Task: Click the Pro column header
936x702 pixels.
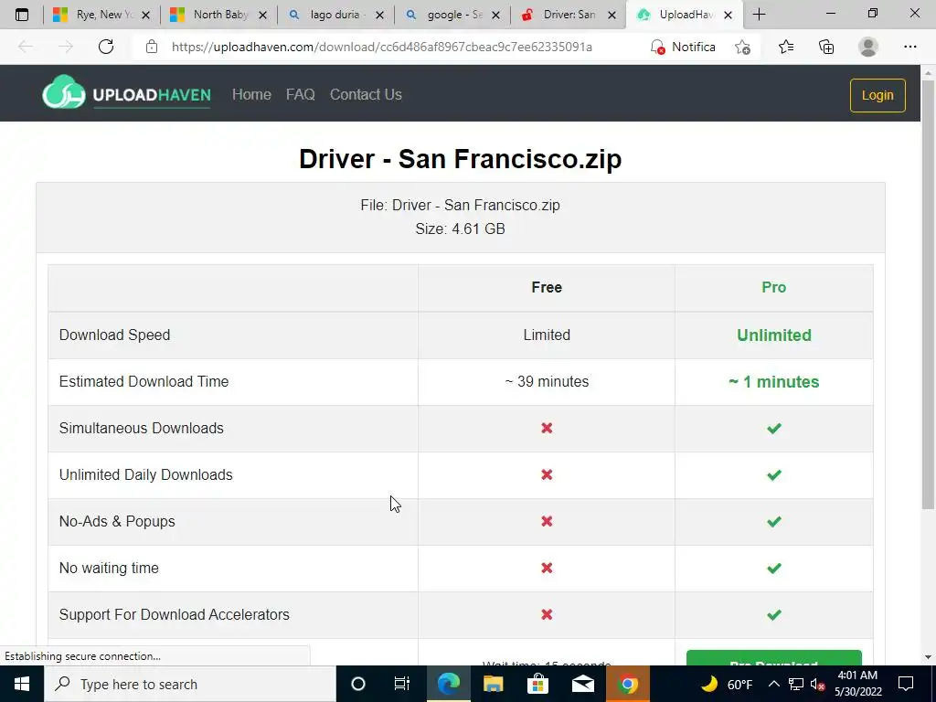Action: coord(773,287)
